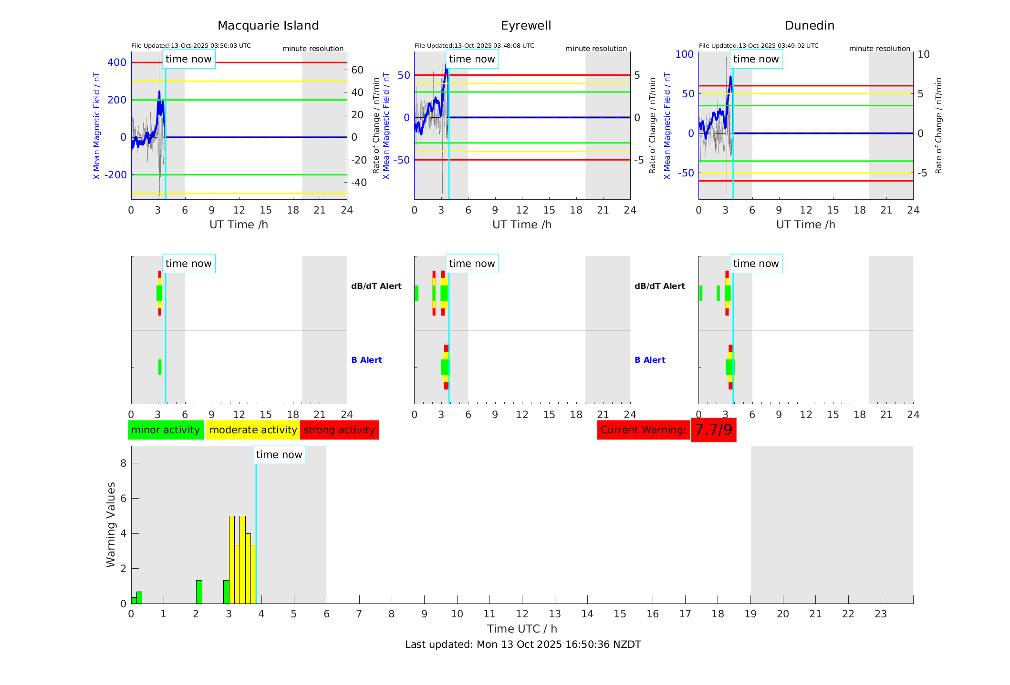Click the yellow moderate activity legend swatch

click(x=253, y=430)
